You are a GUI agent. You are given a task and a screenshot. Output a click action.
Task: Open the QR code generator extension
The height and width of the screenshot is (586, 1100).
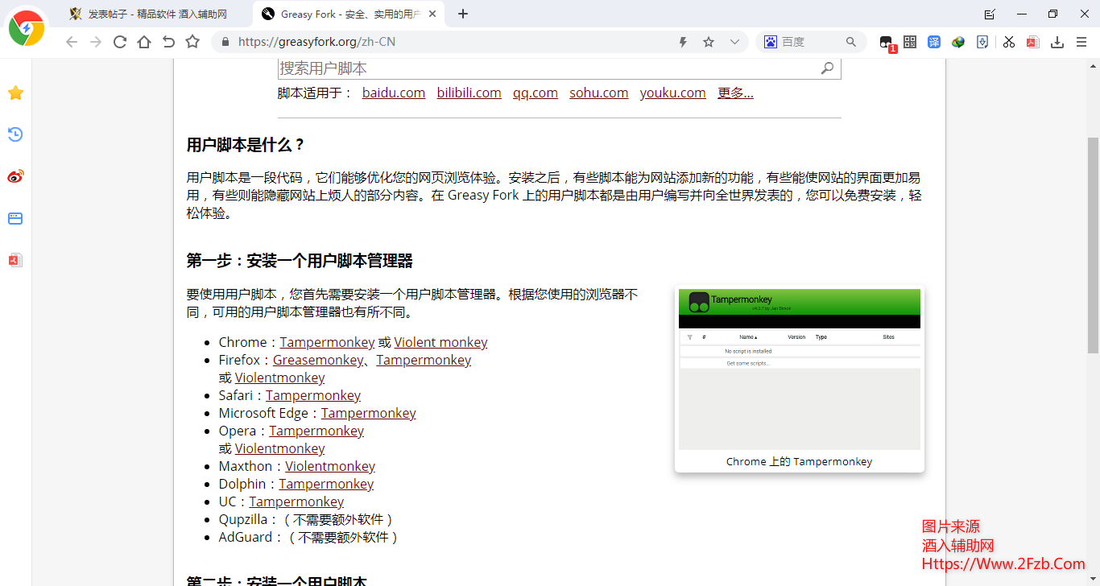910,41
